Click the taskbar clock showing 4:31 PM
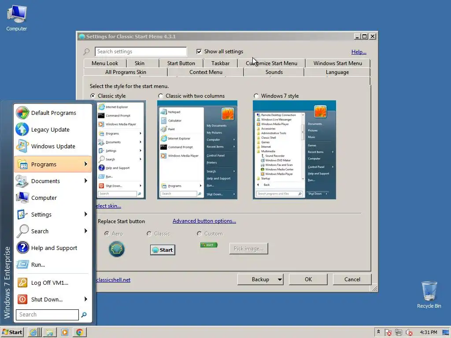This screenshot has width=451, height=338. click(428, 333)
